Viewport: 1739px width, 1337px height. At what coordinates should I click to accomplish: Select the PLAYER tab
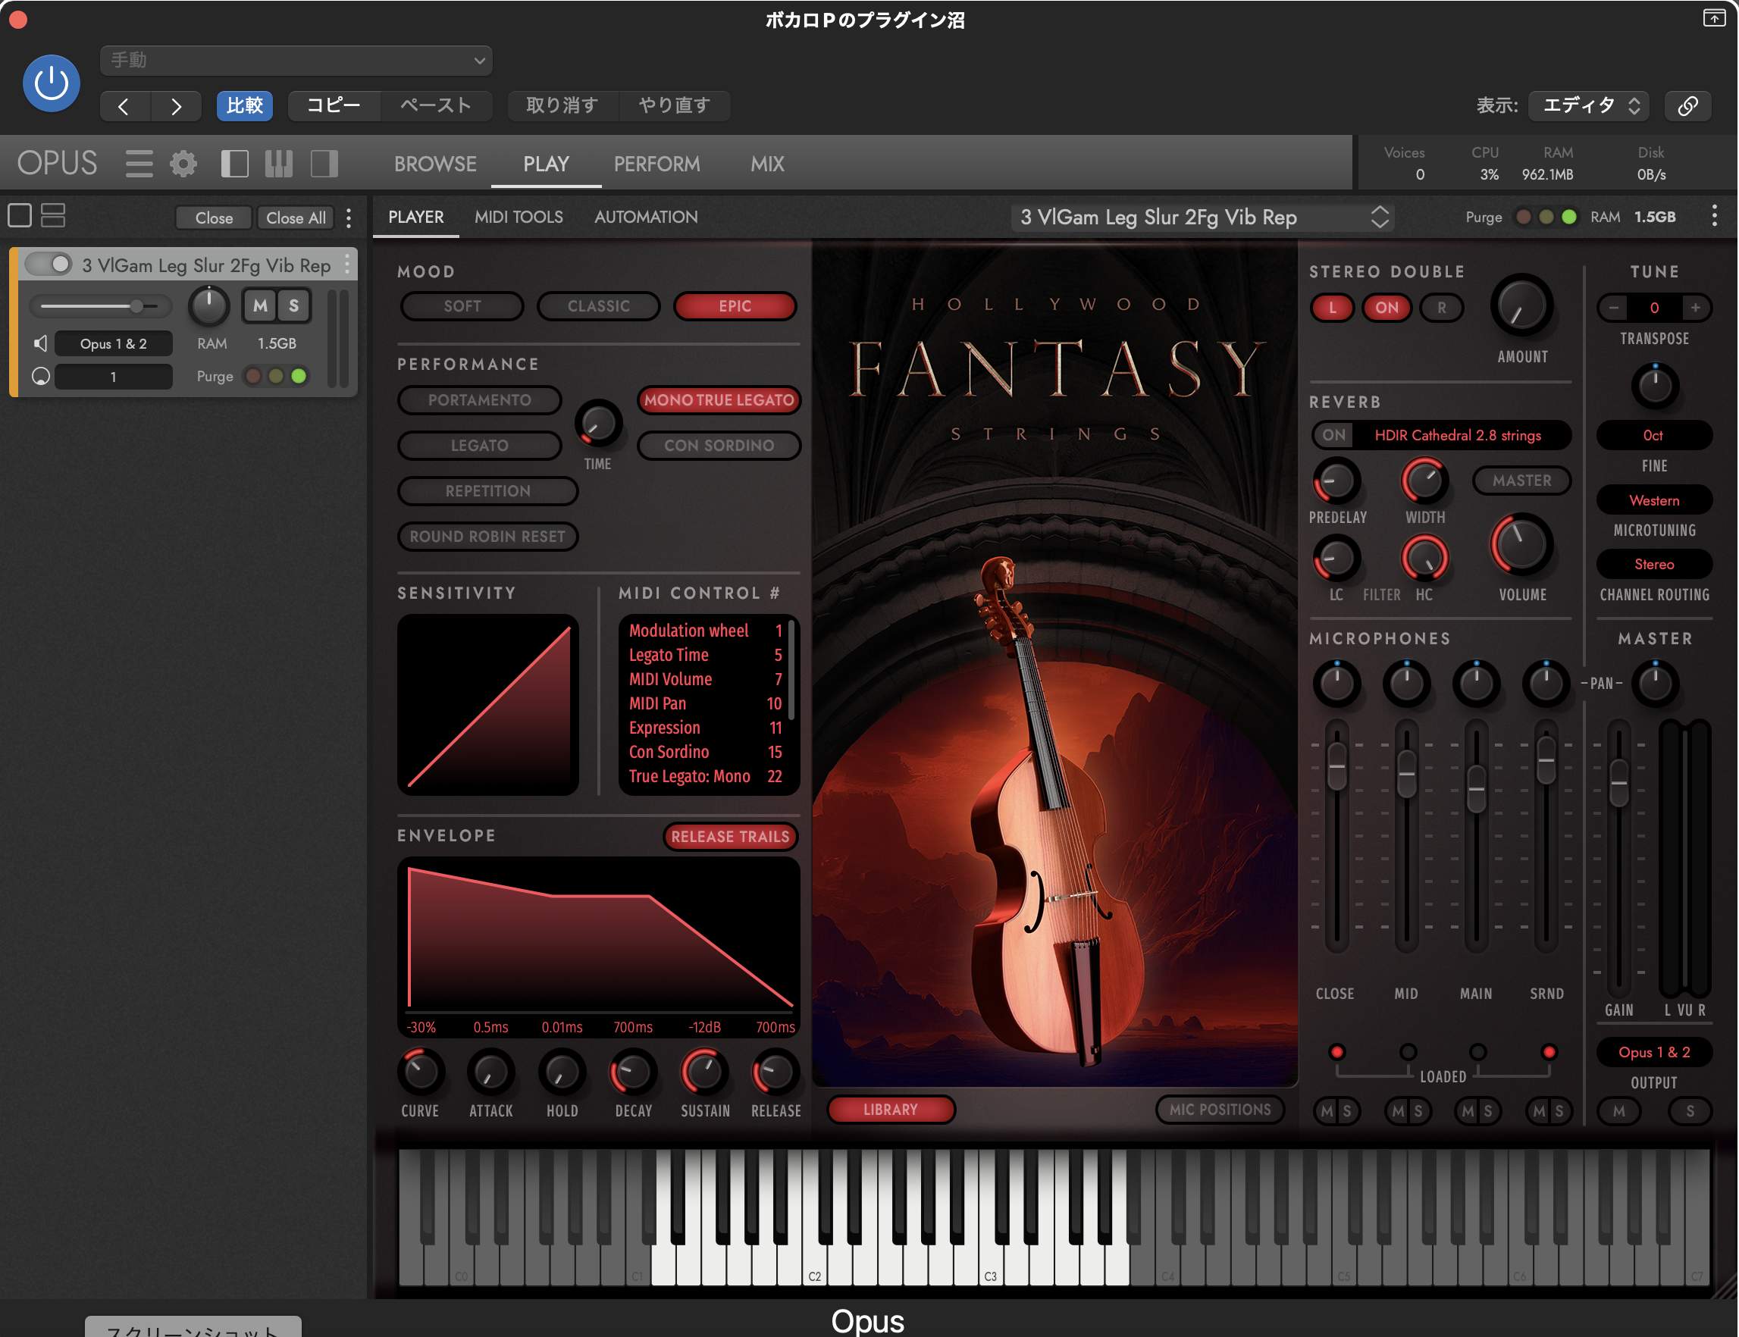click(415, 218)
